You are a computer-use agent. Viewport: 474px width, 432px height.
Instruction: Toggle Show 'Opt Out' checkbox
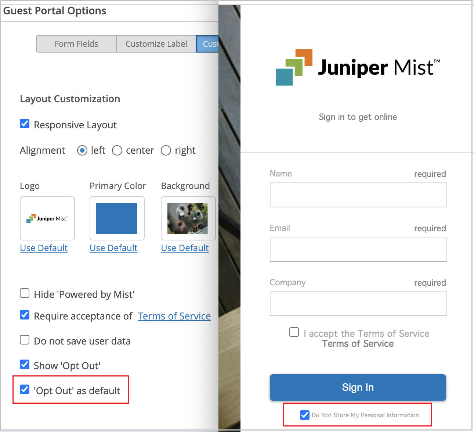[x=25, y=365]
